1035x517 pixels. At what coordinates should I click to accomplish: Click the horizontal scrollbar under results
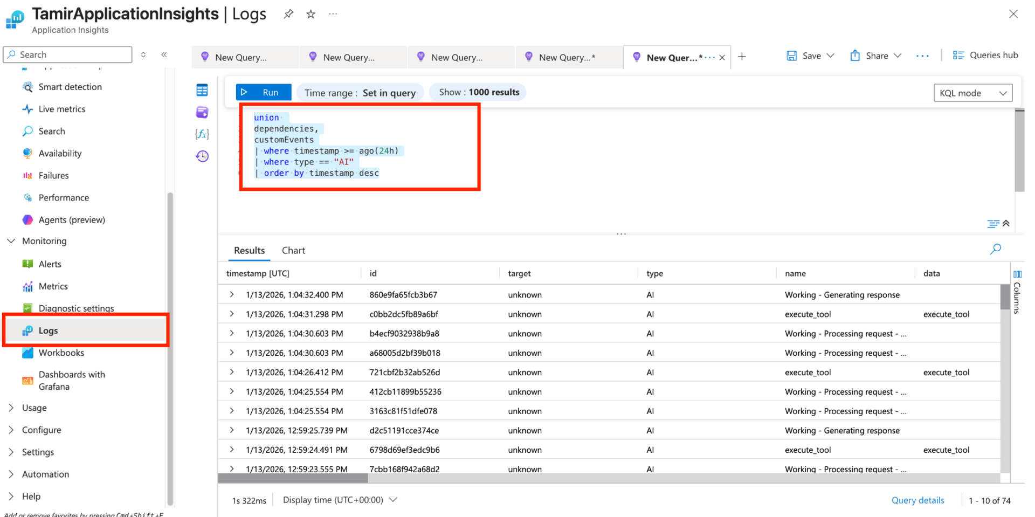point(293,478)
